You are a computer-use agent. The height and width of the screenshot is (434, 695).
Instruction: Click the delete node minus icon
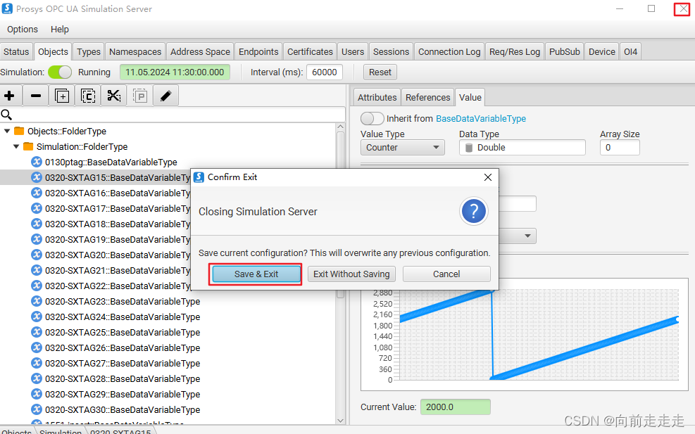[x=35, y=96]
